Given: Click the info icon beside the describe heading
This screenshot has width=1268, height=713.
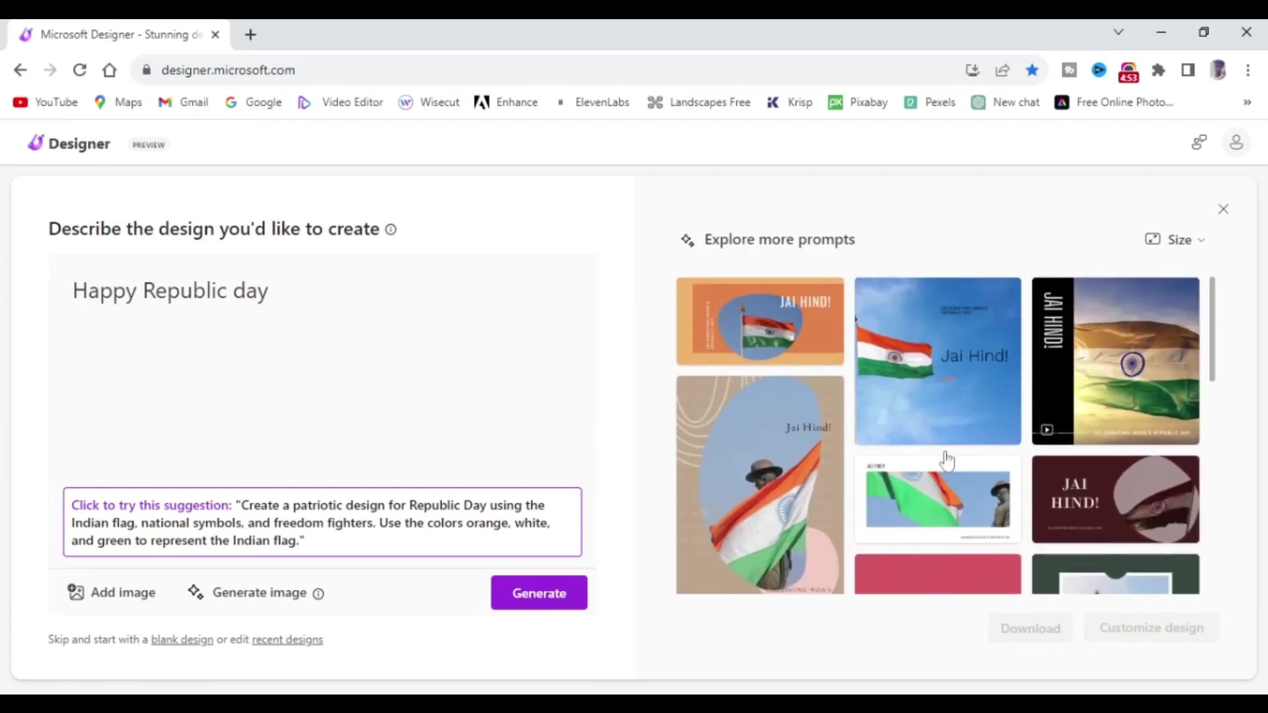Looking at the screenshot, I should [x=391, y=230].
